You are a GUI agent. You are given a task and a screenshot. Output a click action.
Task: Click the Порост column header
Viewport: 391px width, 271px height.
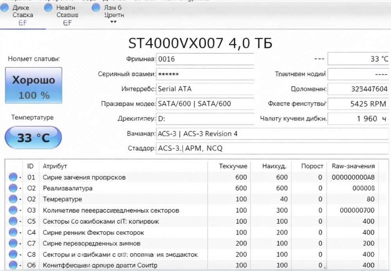click(312, 166)
